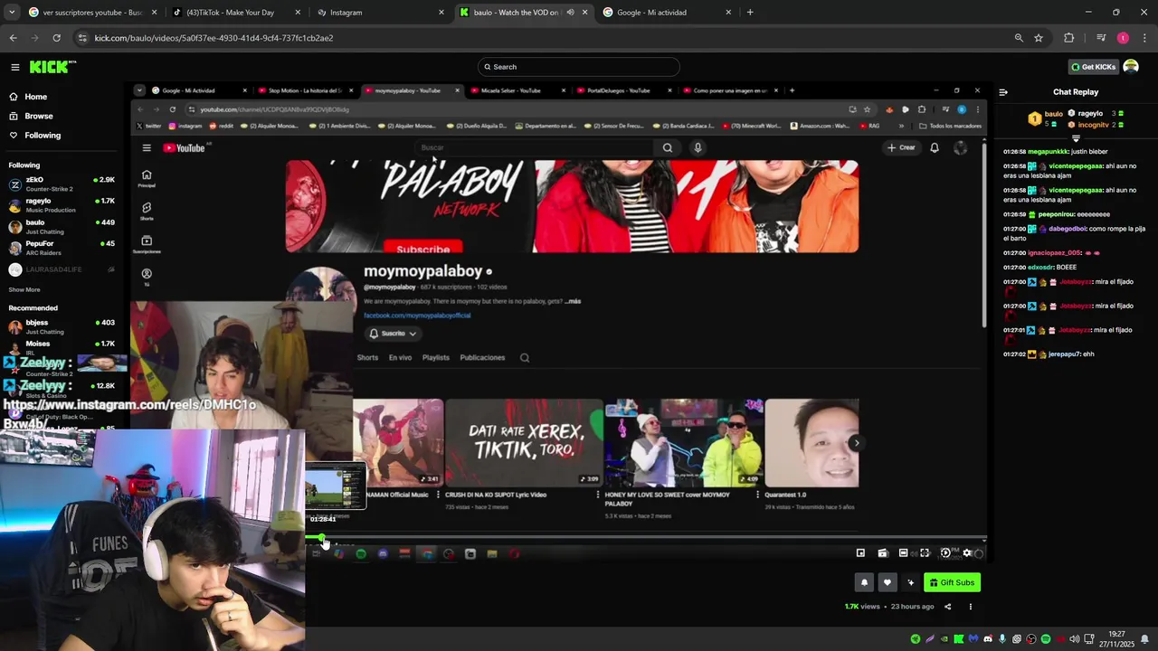Toggle the notification bell below video
The width and height of the screenshot is (1158, 651).
tap(864, 582)
